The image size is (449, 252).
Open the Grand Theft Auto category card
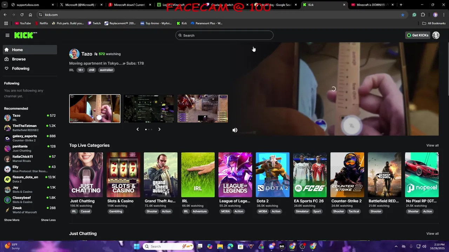click(x=161, y=175)
